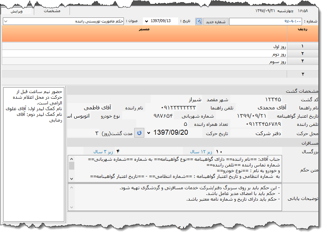
Task: Click the مسیر column header
Action: coord(145,30)
